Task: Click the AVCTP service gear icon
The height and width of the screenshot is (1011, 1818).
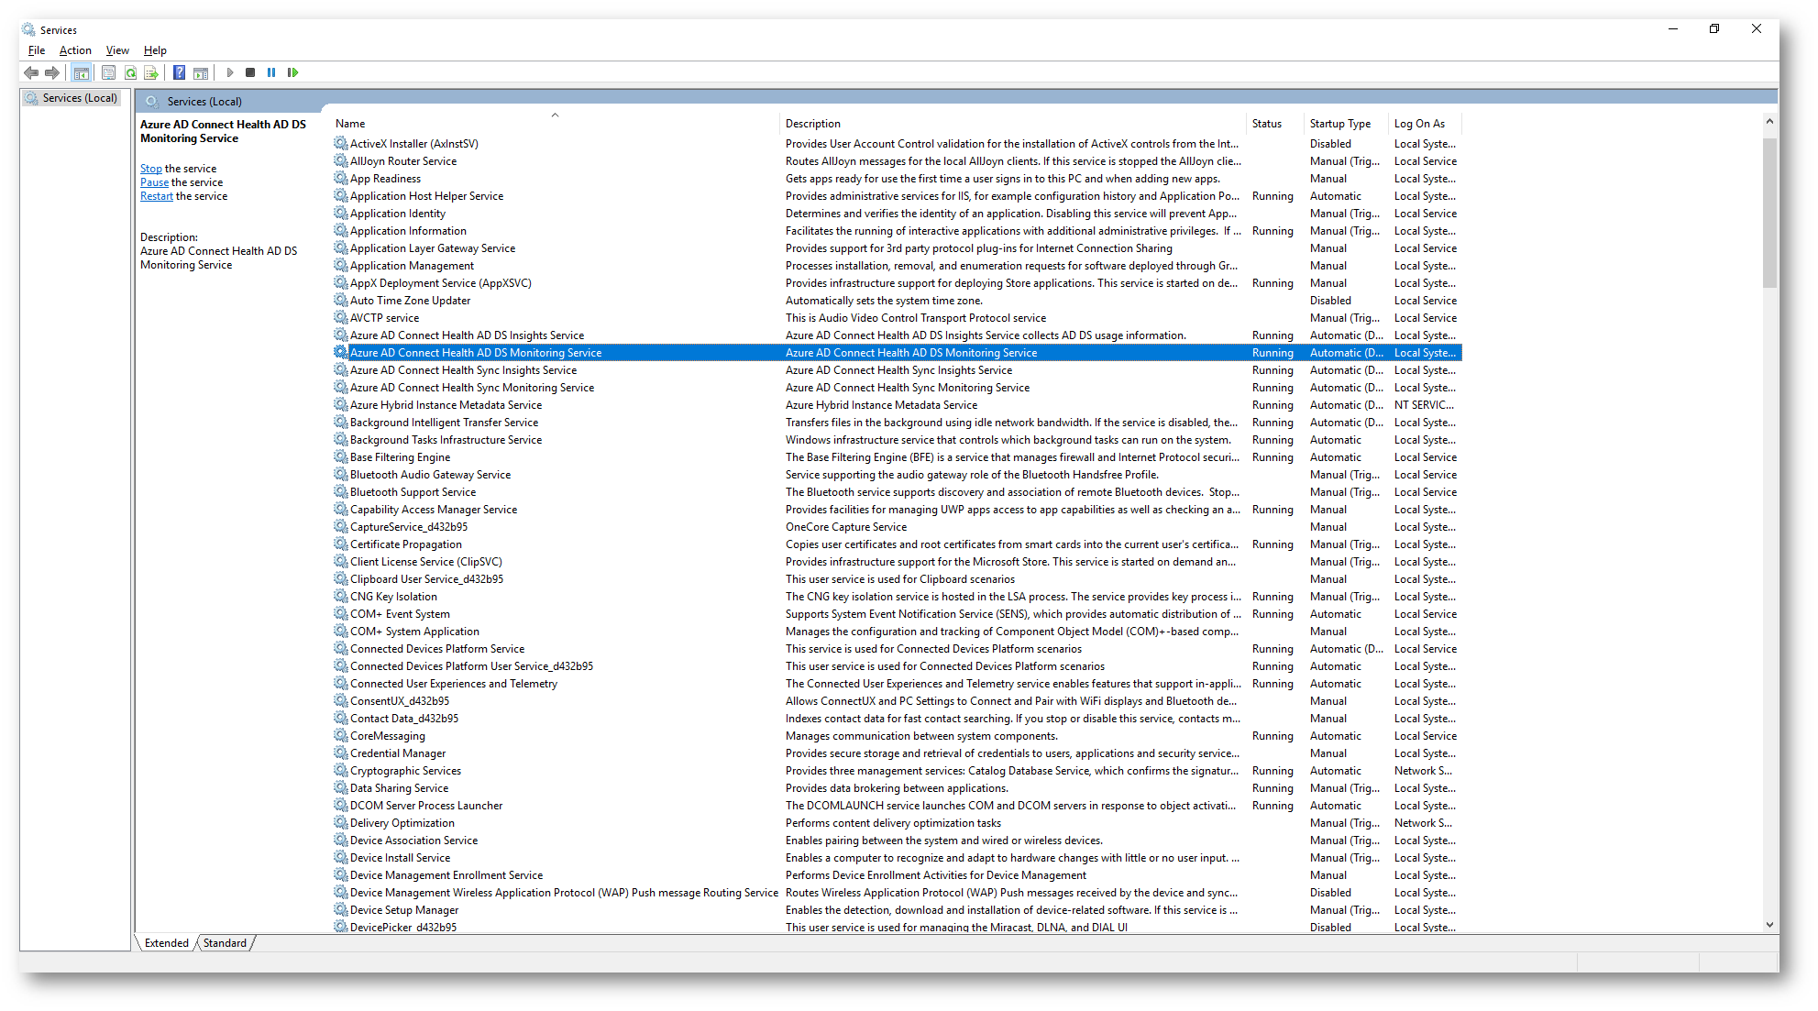Action: (x=340, y=318)
